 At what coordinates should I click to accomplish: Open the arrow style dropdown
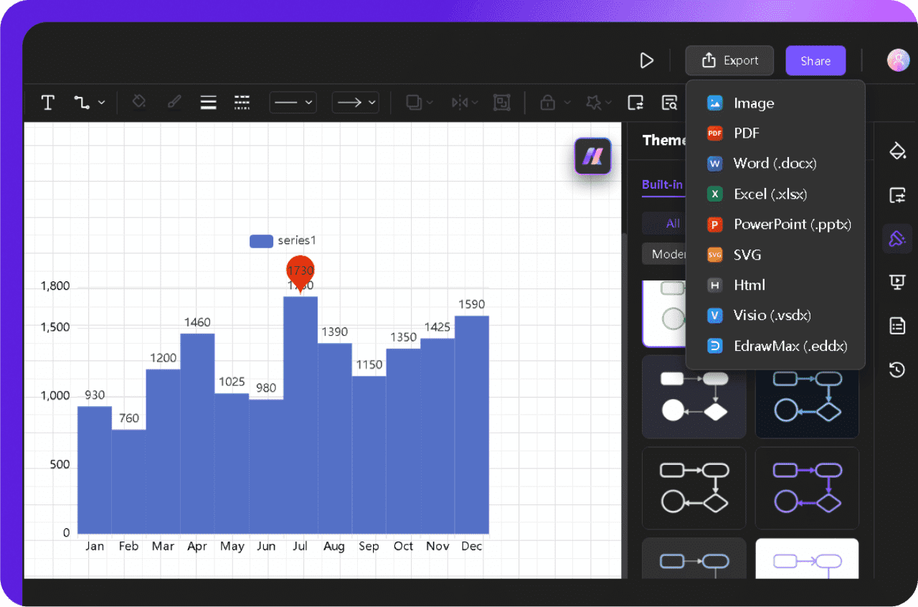[355, 103]
